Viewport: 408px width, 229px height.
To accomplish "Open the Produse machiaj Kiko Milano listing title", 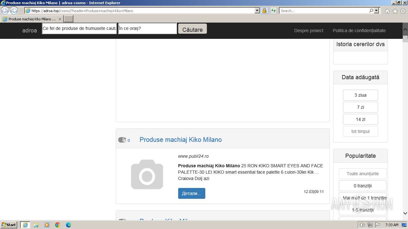I will tap(181, 140).
